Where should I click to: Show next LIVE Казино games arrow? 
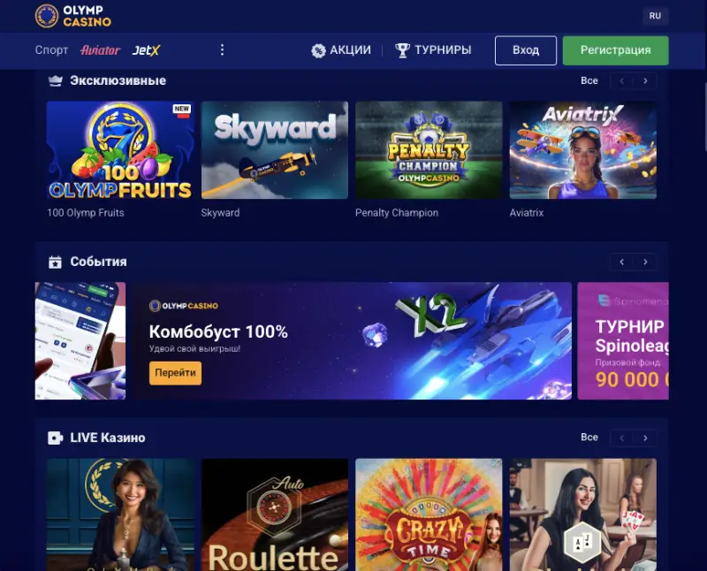(645, 438)
